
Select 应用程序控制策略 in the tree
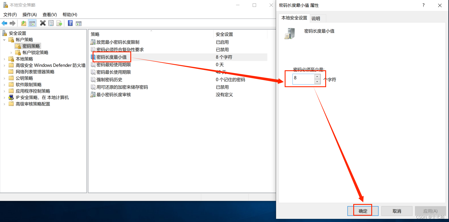pos(33,91)
